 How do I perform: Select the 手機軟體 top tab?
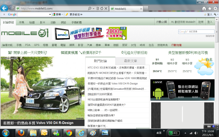(77, 22)
